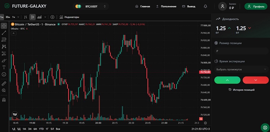Select the ruler measure tool
The image size is (270, 132).
(4, 84)
